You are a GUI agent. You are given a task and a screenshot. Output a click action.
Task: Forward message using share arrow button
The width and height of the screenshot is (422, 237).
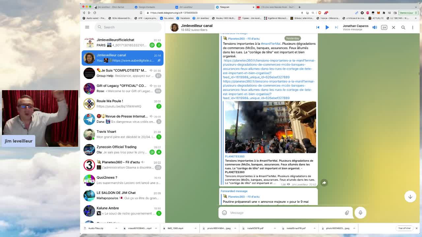coord(324,183)
